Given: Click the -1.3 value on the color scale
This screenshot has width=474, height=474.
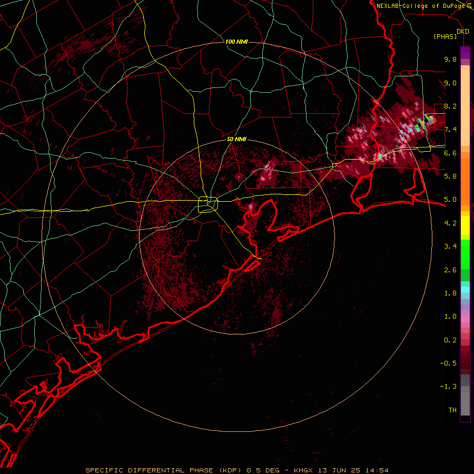Looking at the screenshot, I should tap(448, 387).
